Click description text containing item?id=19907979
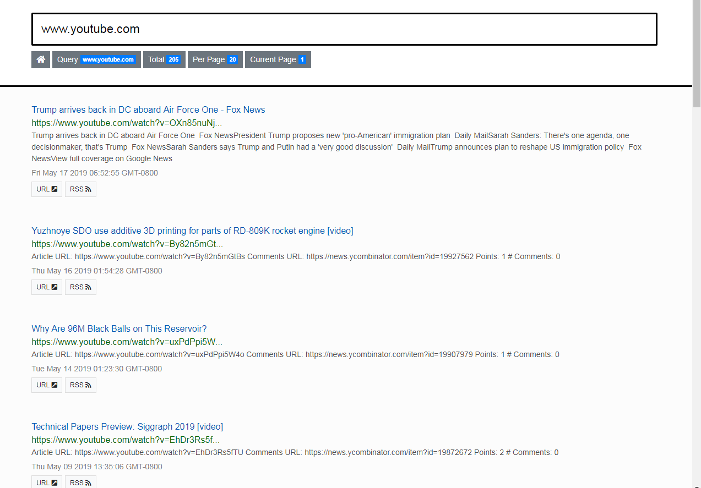 tap(295, 354)
